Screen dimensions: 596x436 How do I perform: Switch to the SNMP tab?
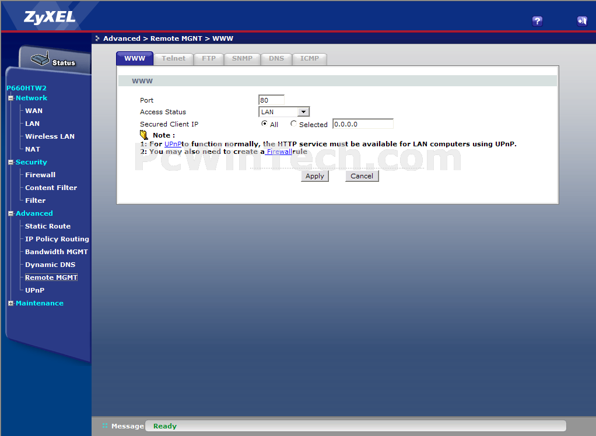coord(242,59)
